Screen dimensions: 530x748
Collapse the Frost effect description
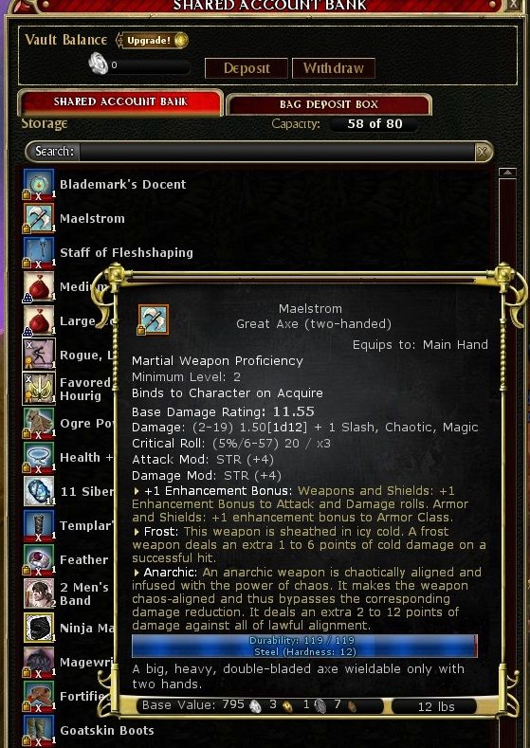coord(137,532)
